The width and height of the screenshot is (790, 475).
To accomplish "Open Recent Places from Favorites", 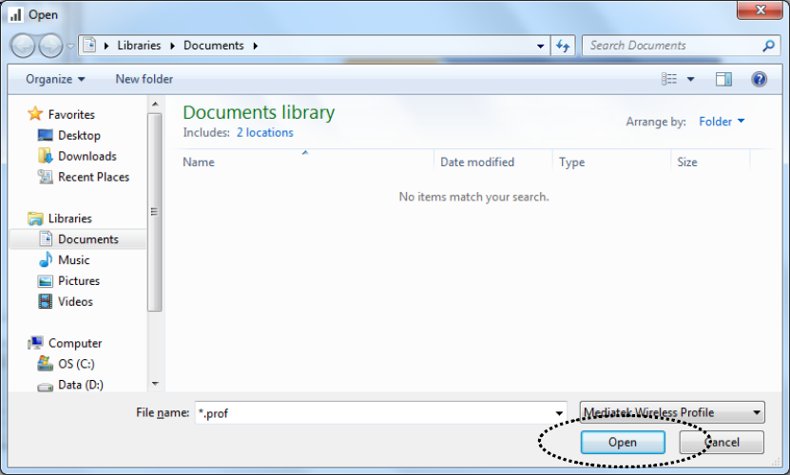I will pyautogui.click(x=94, y=177).
